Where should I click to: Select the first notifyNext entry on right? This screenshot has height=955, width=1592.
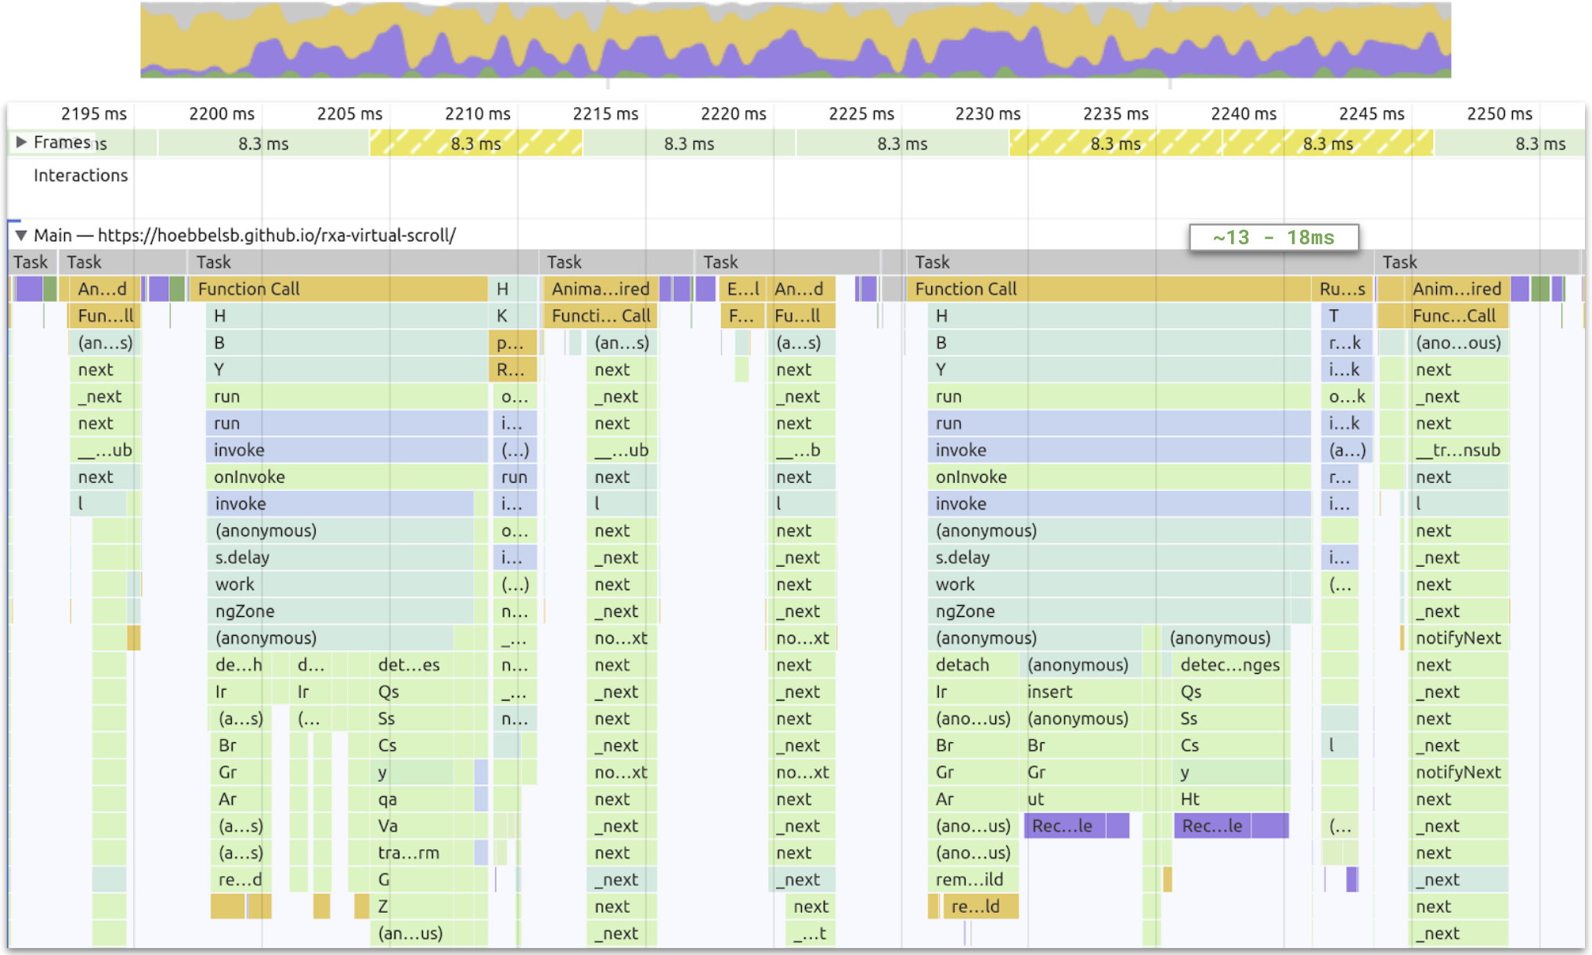tap(1457, 638)
